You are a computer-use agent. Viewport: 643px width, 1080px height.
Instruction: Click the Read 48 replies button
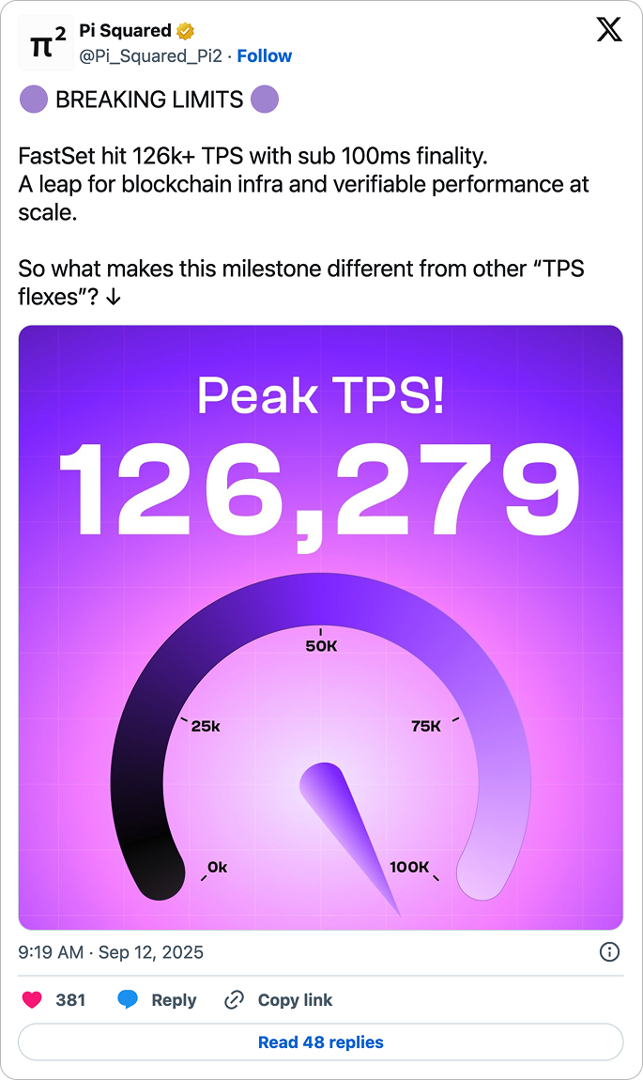[x=321, y=1042]
